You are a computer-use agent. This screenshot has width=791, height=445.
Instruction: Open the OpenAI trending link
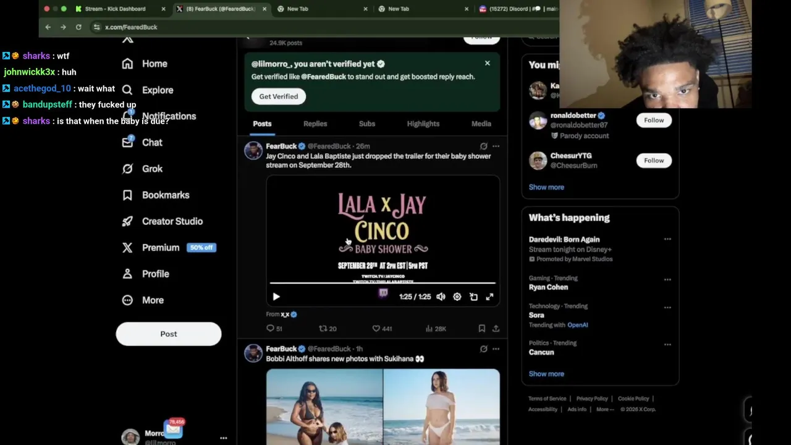pyautogui.click(x=578, y=325)
